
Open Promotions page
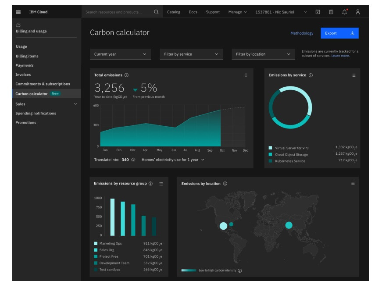click(x=26, y=122)
